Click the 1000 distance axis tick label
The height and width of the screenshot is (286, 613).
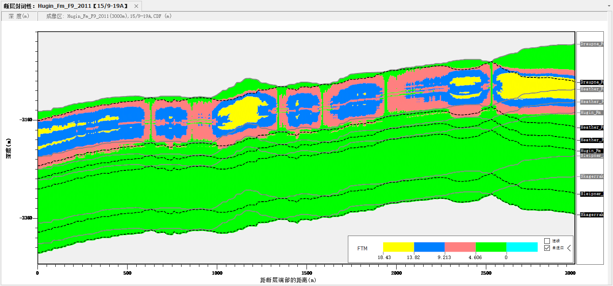[217, 273]
